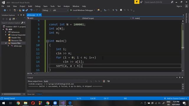This screenshot has height=106, width=189.
Task: Open the vertical Notifications side tab
Action: point(186,18)
